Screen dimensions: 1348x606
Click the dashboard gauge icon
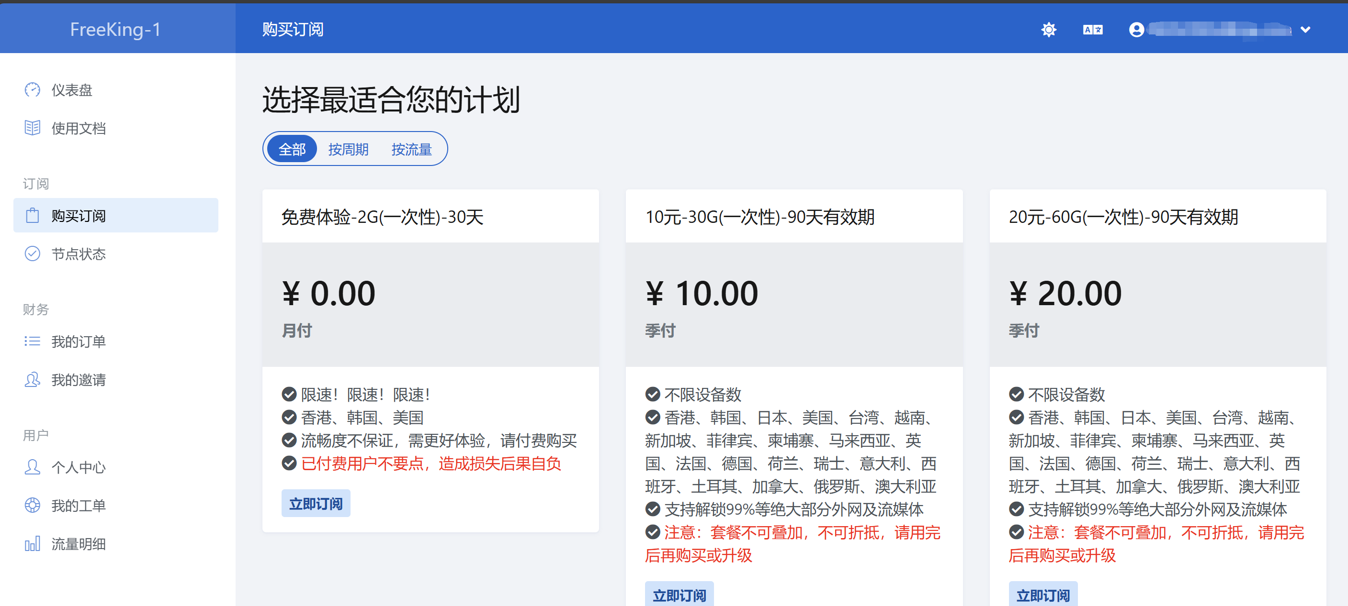32,90
